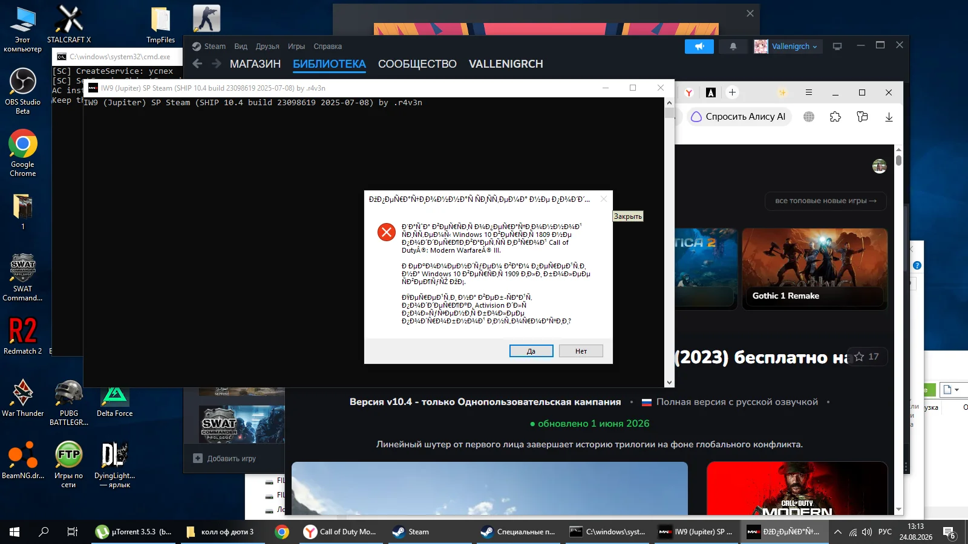
Task: Open the Gothic 1 Remake game card
Action: pyautogui.click(x=815, y=269)
